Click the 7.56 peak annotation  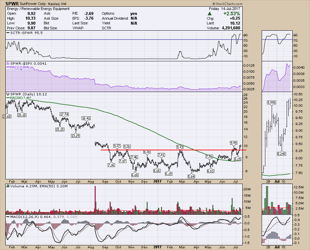209,157
